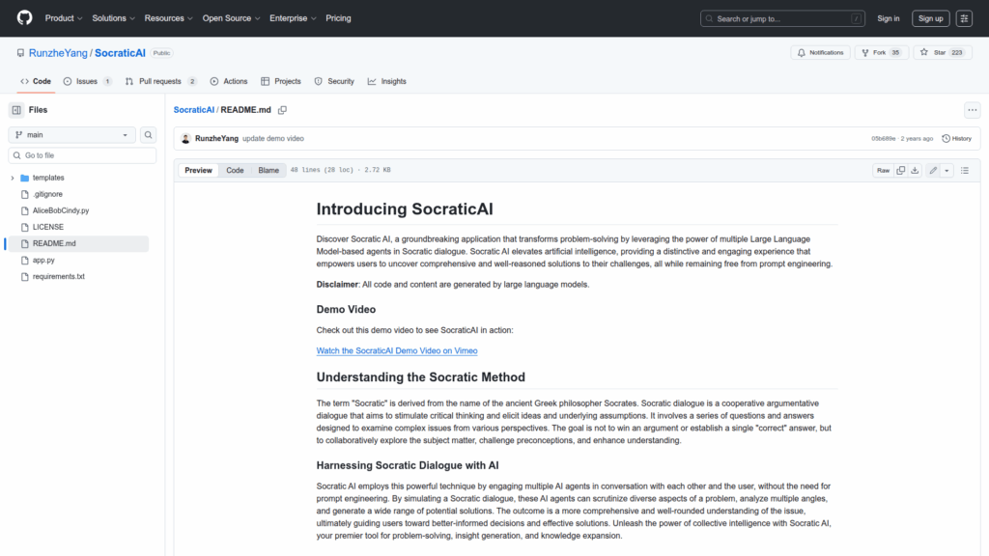989x556 pixels.
Task: Open the edit options dropdown arrow
Action: (x=947, y=170)
